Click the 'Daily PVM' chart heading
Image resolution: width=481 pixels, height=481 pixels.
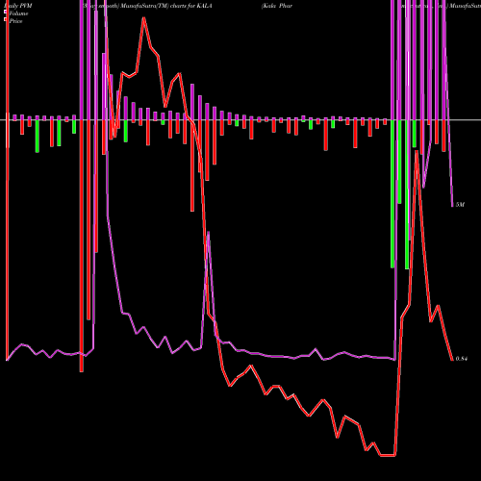pos(18,6)
